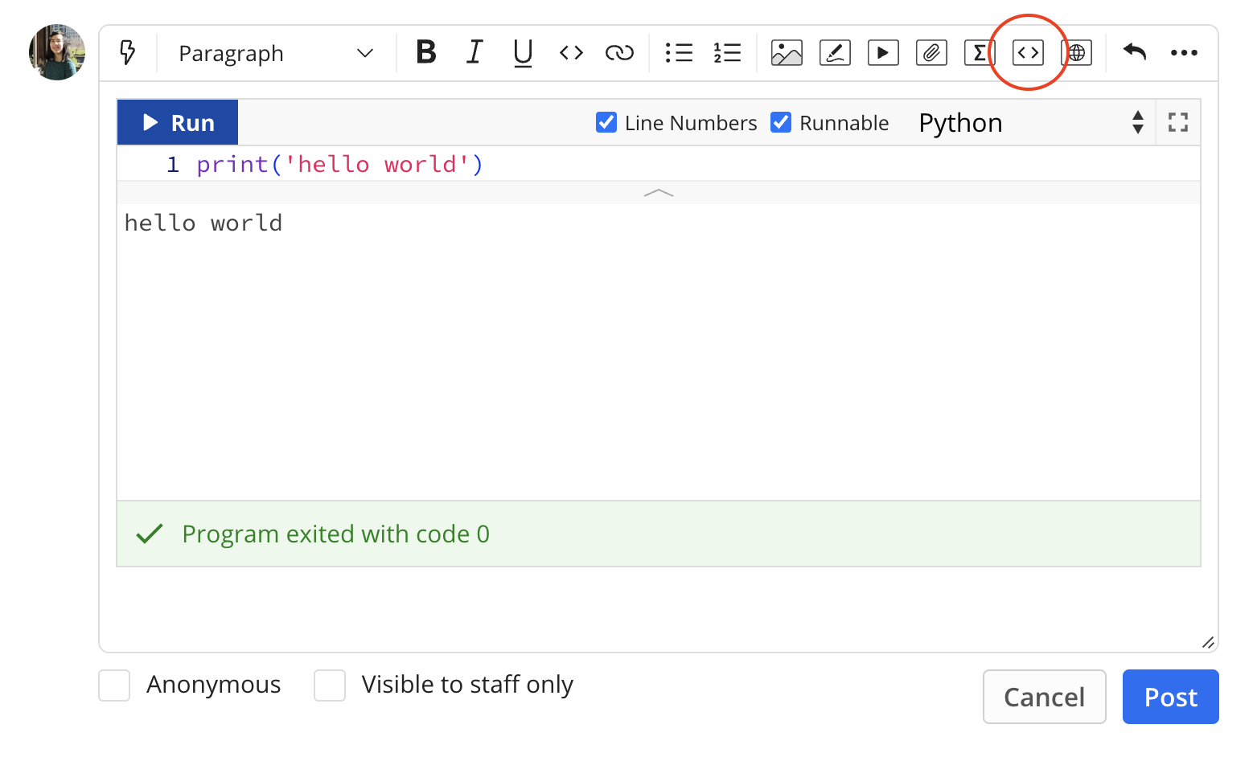Image resolution: width=1253 pixels, height=757 pixels.
Task: Submit with the Post button
Action: tap(1171, 697)
